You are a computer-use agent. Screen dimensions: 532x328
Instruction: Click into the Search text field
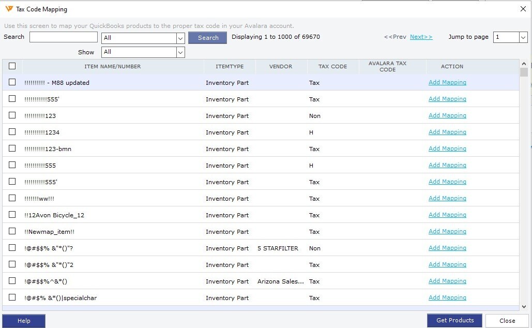[63, 37]
